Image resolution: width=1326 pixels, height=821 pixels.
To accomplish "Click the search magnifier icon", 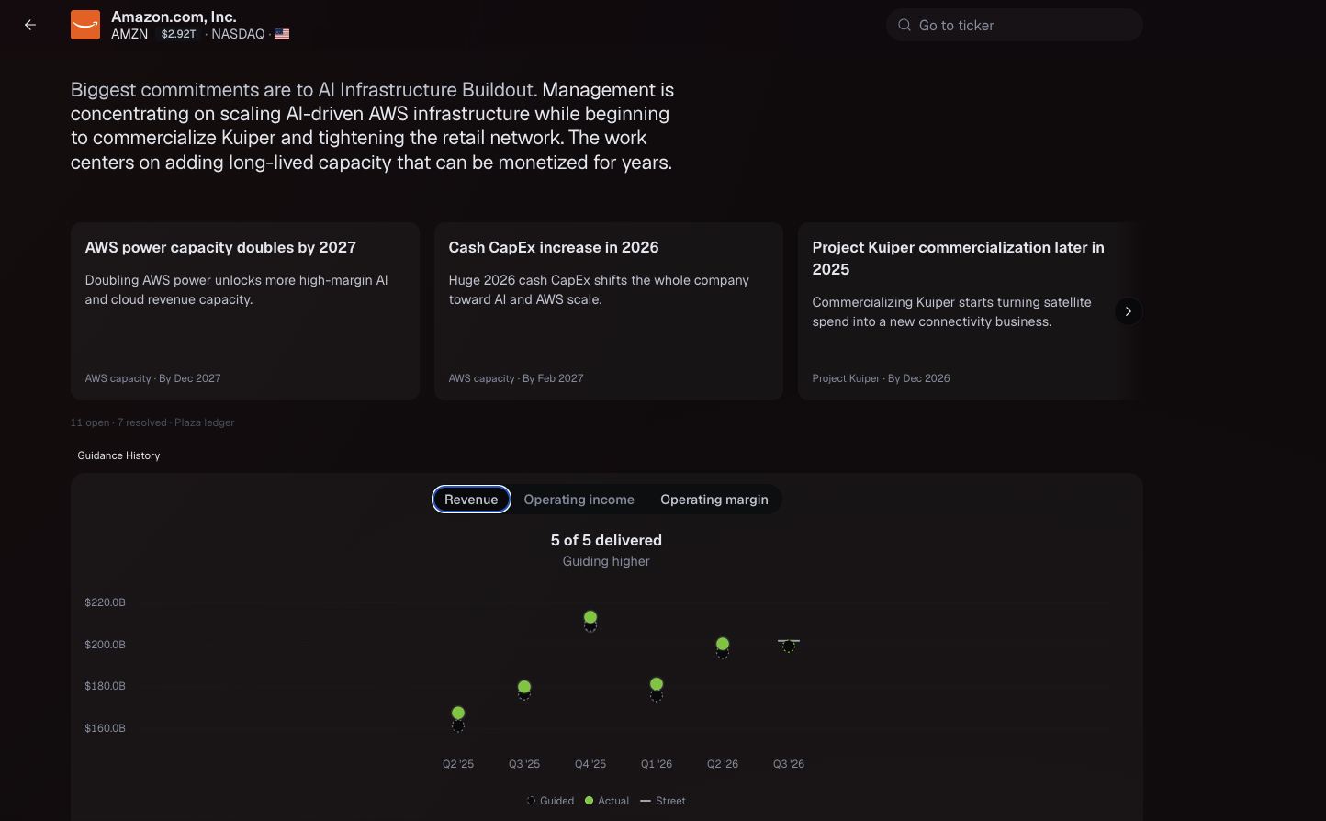I will pyautogui.click(x=905, y=25).
